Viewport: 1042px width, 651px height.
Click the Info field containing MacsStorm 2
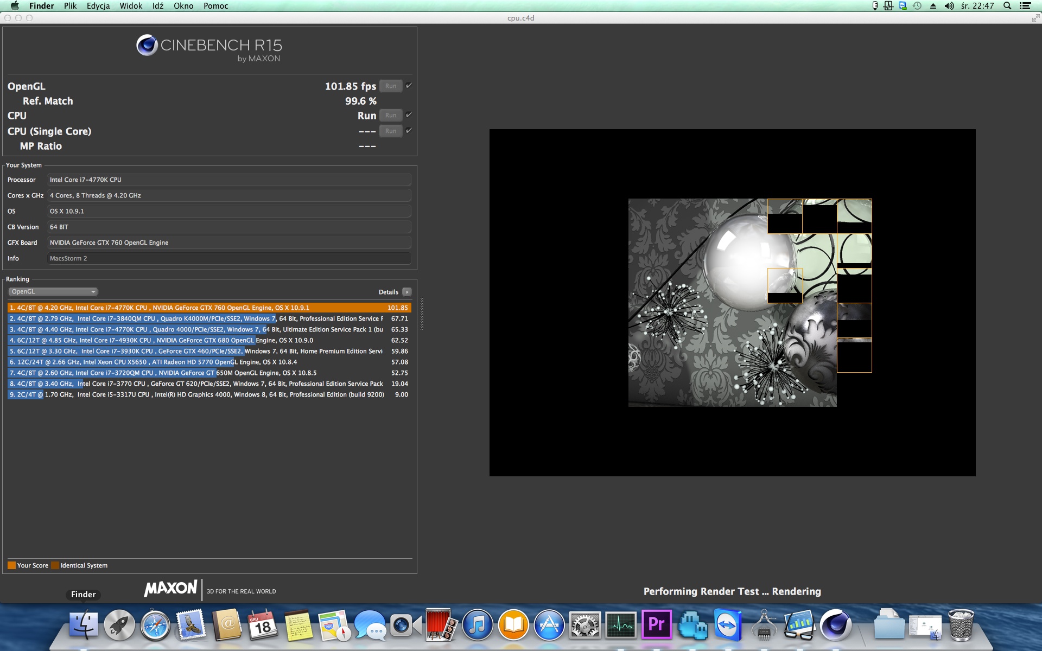click(229, 259)
